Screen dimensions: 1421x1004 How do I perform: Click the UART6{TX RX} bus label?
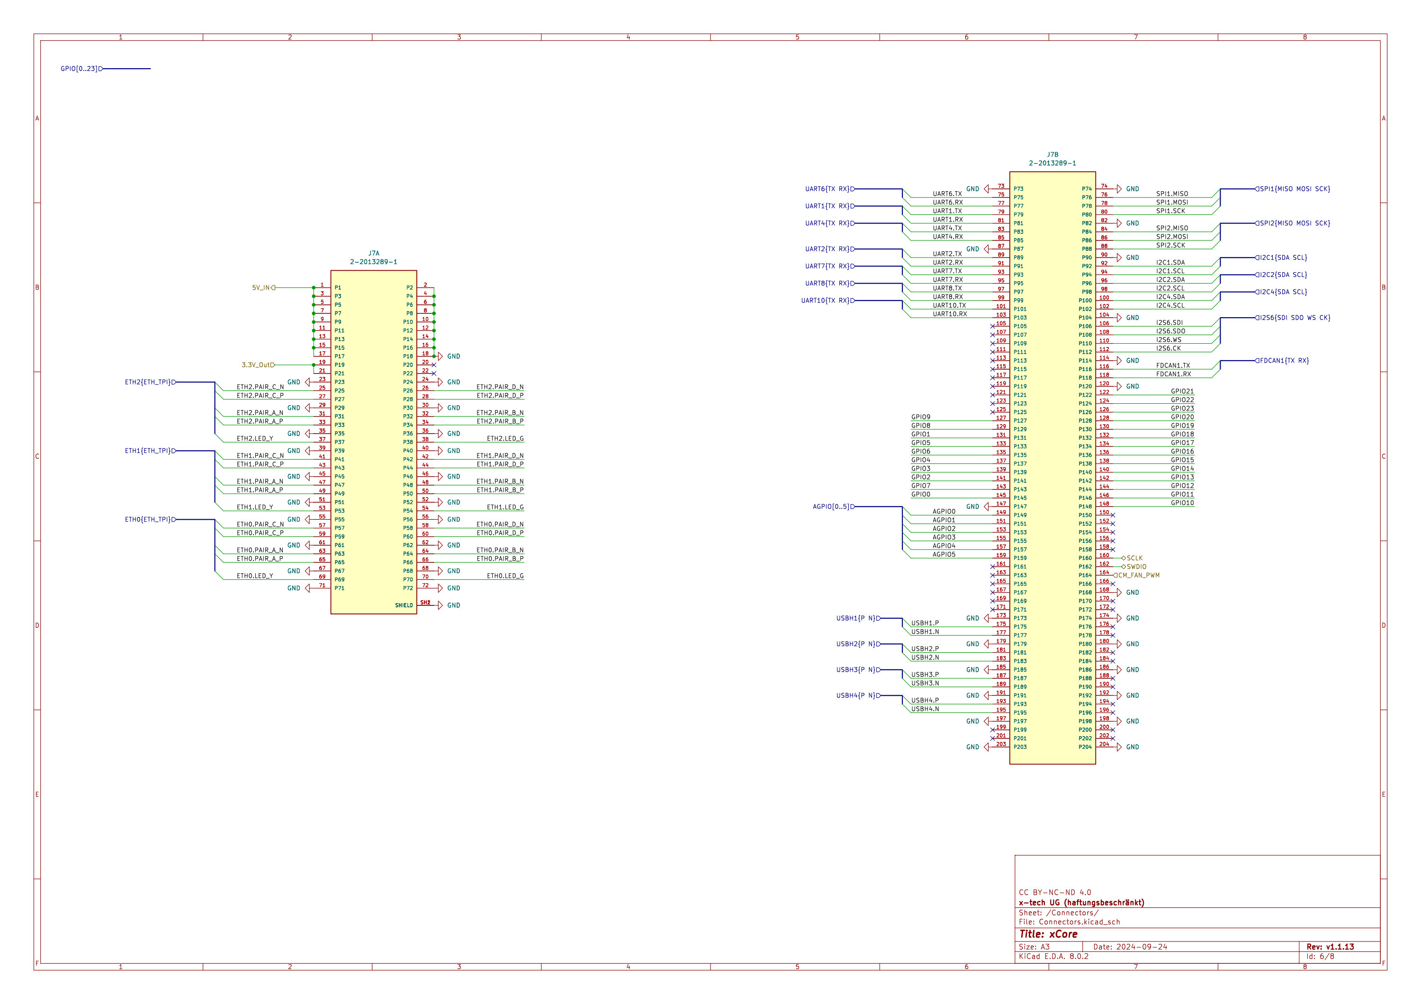tap(830, 189)
